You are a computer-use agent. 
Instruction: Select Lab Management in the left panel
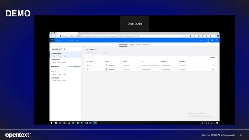[x=66, y=54]
